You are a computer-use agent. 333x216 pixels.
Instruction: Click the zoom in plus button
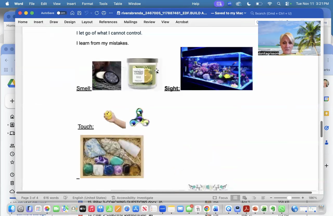tap(303, 198)
